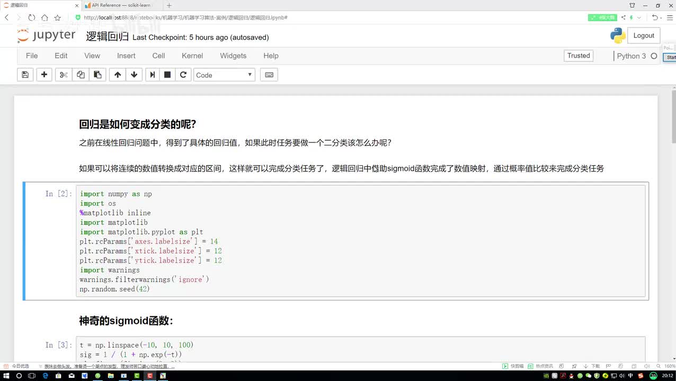Open the command palette keyboard icon
Viewport: 676px width, 381px height.
[x=269, y=75]
